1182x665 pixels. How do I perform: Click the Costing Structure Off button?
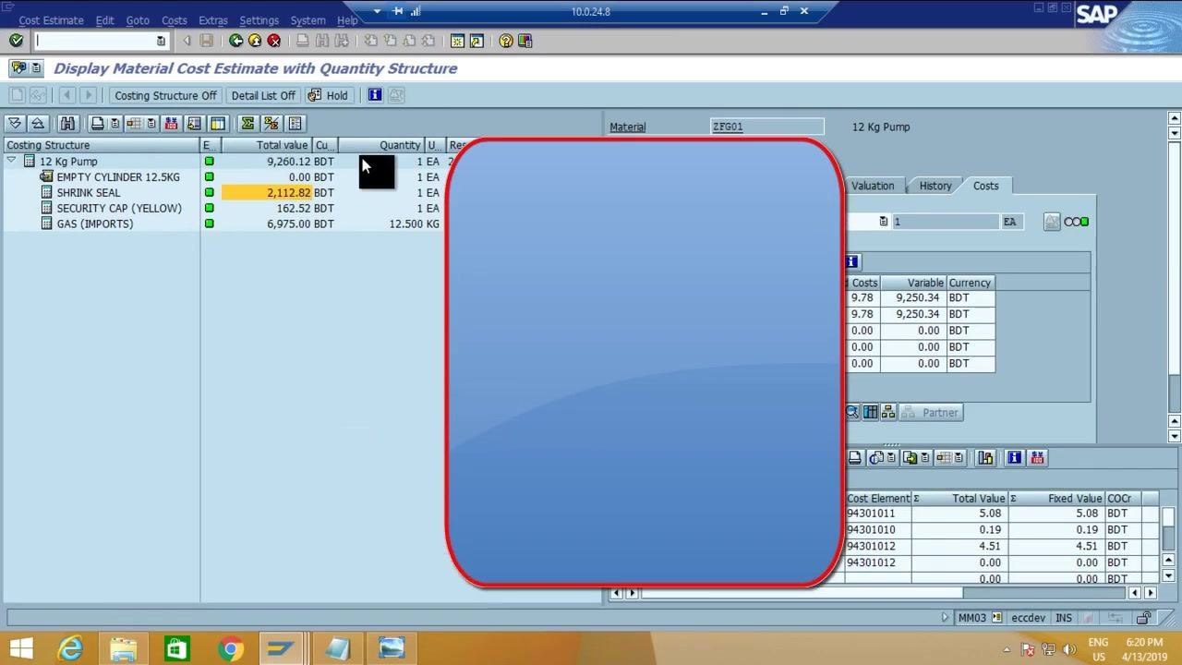click(165, 95)
